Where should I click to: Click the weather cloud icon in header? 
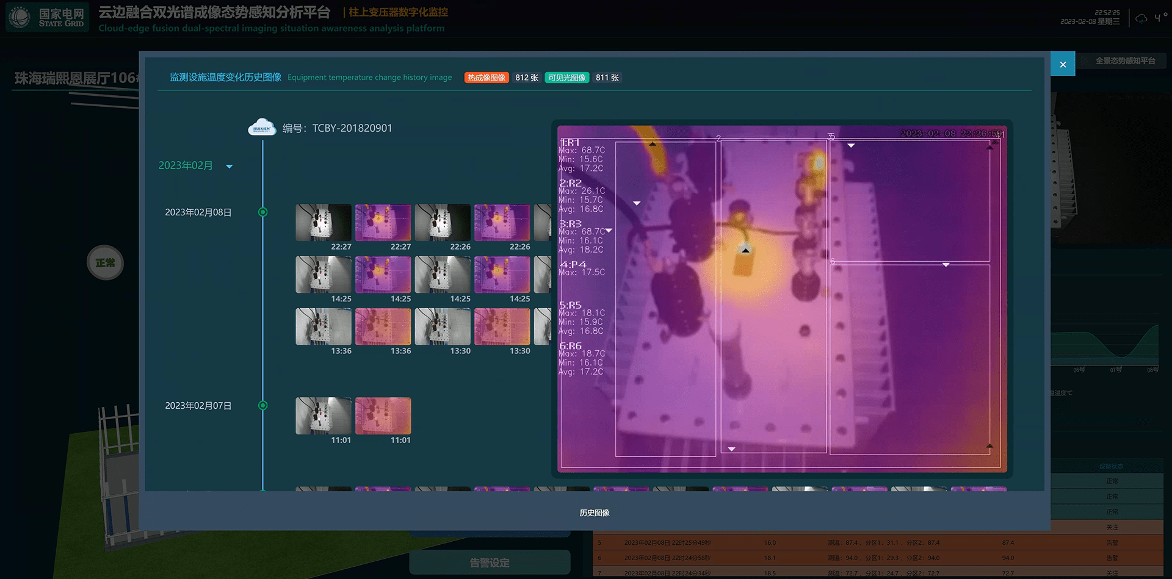point(1141,18)
